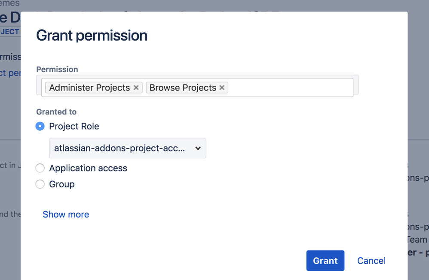Image resolution: width=429 pixels, height=280 pixels.
Task: Click the Permission field label
Action: [57, 69]
